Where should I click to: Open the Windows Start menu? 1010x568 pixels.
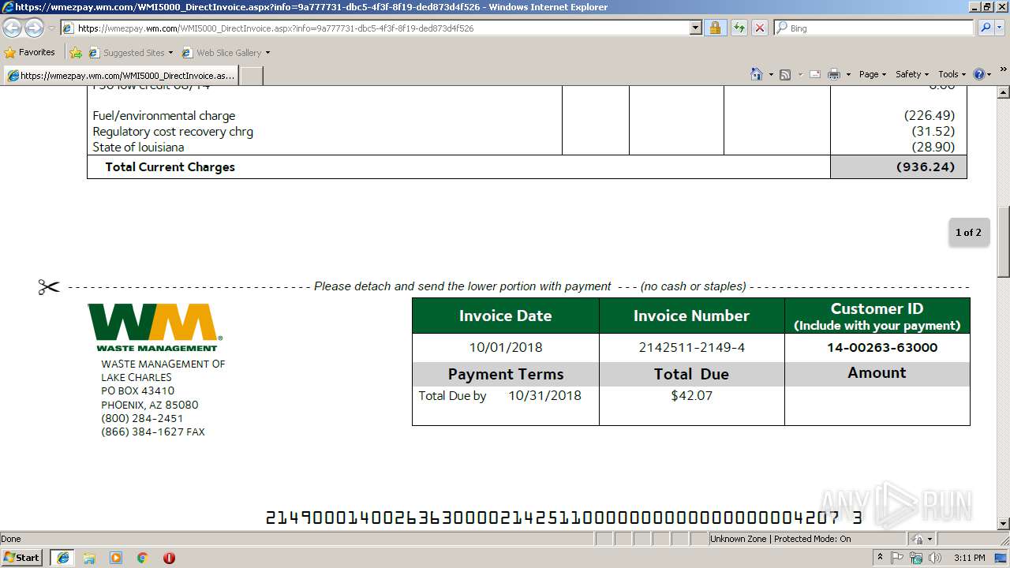click(x=22, y=557)
